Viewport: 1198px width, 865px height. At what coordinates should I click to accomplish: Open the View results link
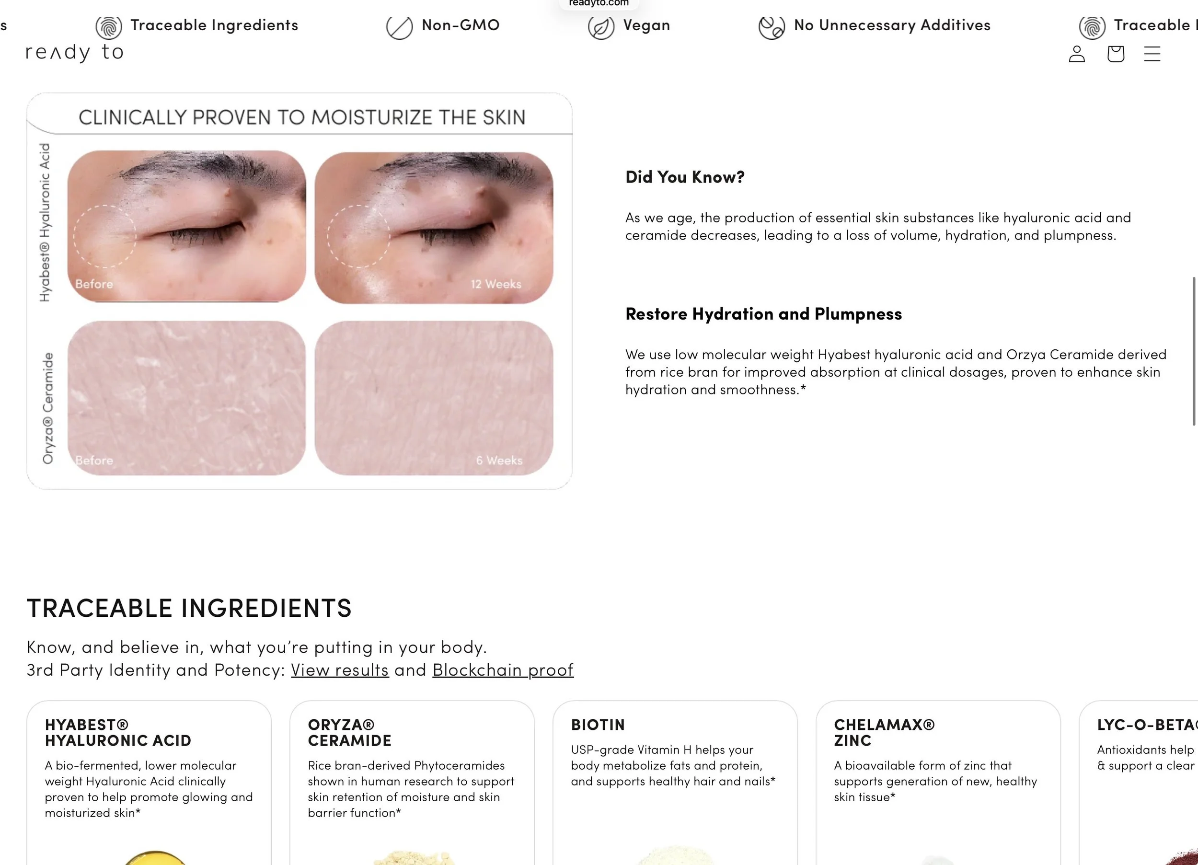pyautogui.click(x=340, y=669)
